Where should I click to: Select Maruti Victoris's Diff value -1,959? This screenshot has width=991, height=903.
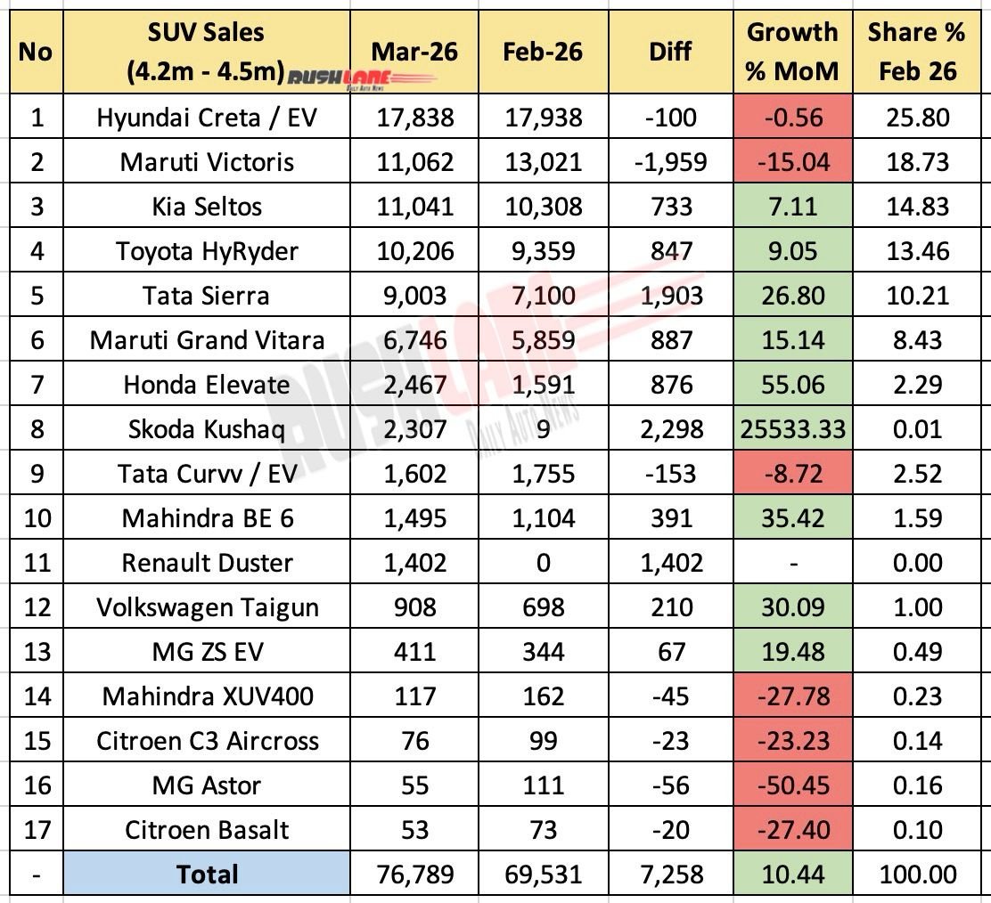[x=670, y=162]
